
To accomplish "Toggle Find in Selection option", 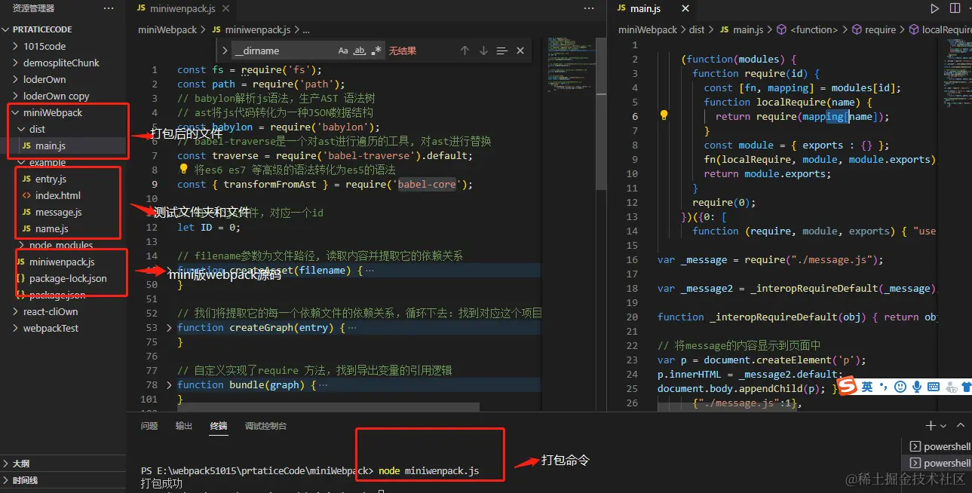I will pyautogui.click(x=501, y=51).
